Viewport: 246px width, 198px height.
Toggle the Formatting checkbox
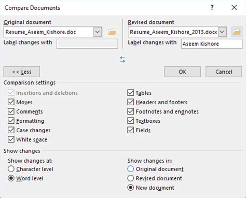point(11,121)
